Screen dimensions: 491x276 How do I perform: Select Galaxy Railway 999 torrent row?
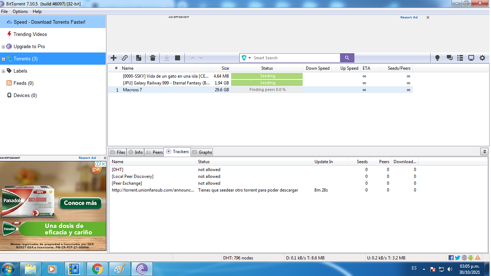(260, 83)
